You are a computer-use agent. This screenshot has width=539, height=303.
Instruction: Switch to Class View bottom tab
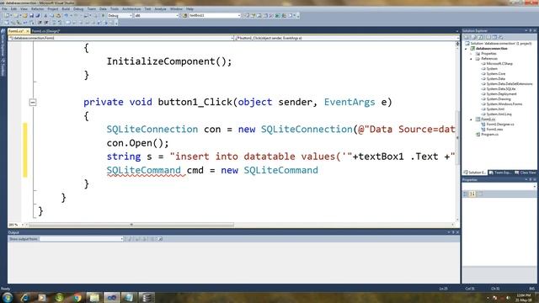(525, 173)
